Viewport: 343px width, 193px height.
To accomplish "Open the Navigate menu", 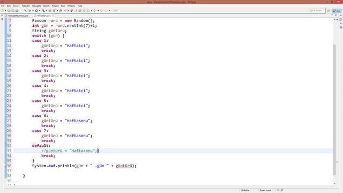I will click(x=36, y=6).
